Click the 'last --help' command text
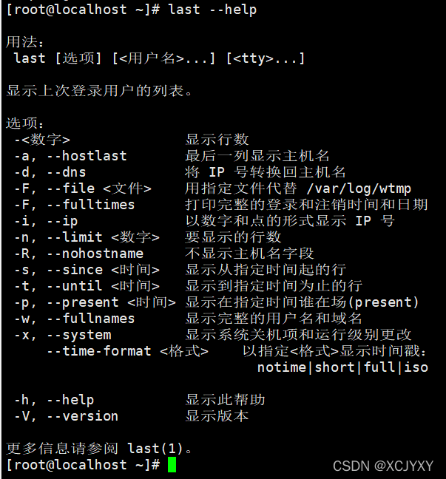Viewport: 446px width, 479px height. coord(213,10)
